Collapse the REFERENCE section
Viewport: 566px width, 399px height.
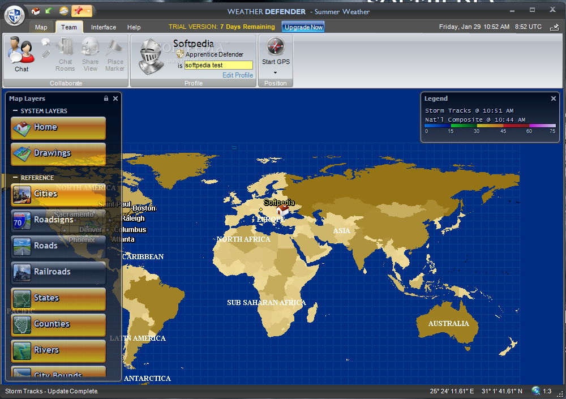click(15, 178)
